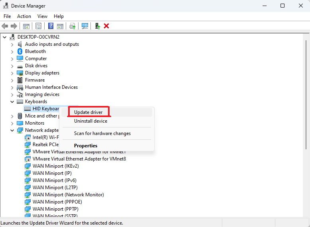The height and width of the screenshot is (227, 310).
Task: Expand the Display adapters chevron
Action: pos(12,73)
